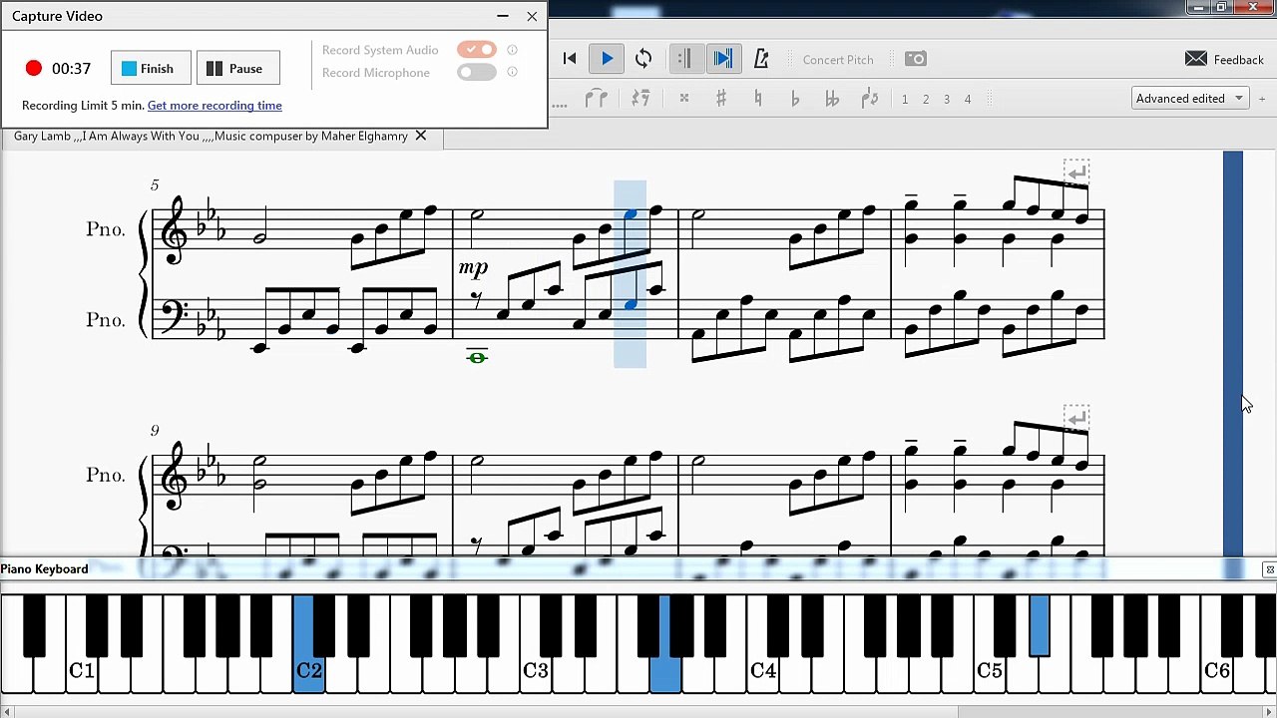Click info icon next to Record Microphone

[512, 72]
